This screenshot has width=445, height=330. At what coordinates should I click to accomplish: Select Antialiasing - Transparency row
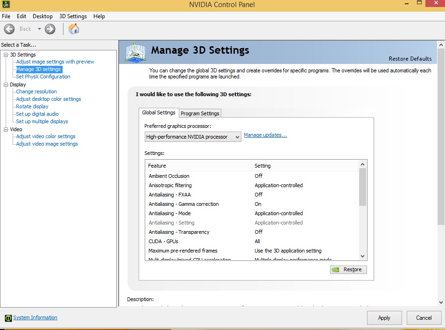tap(252, 232)
